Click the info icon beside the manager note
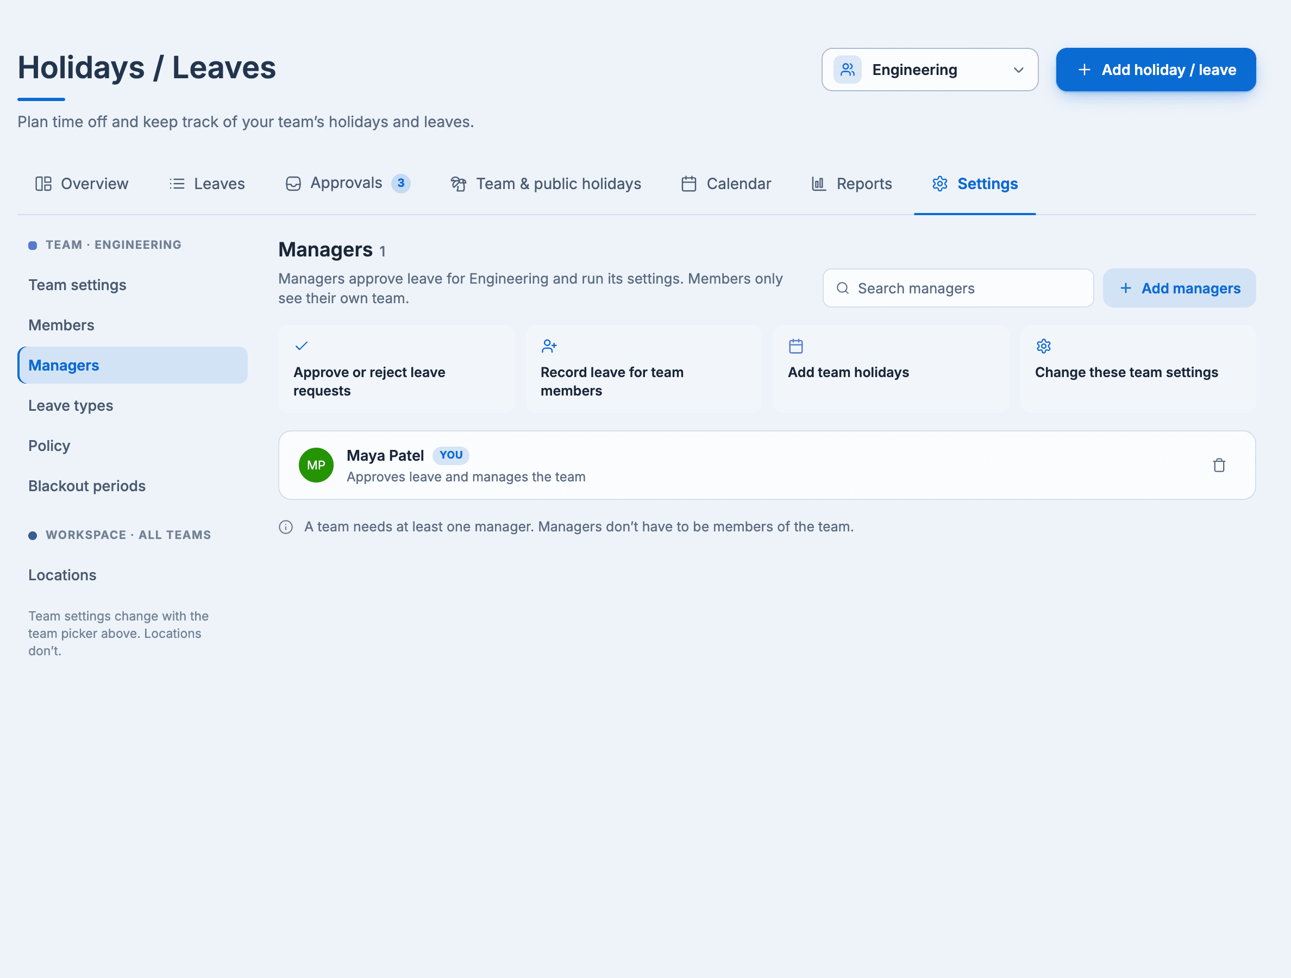The image size is (1291, 978). pyautogui.click(x=285, y=527)
